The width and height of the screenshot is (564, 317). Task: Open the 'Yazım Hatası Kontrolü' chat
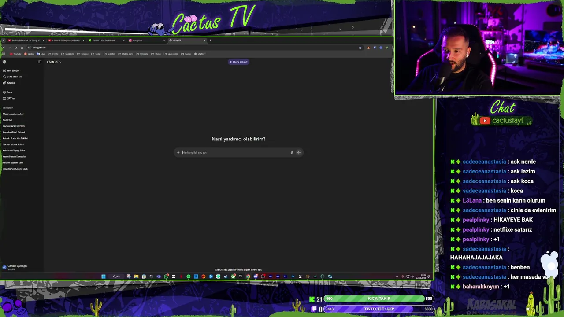pyautogui.click(x=14, y=157)
